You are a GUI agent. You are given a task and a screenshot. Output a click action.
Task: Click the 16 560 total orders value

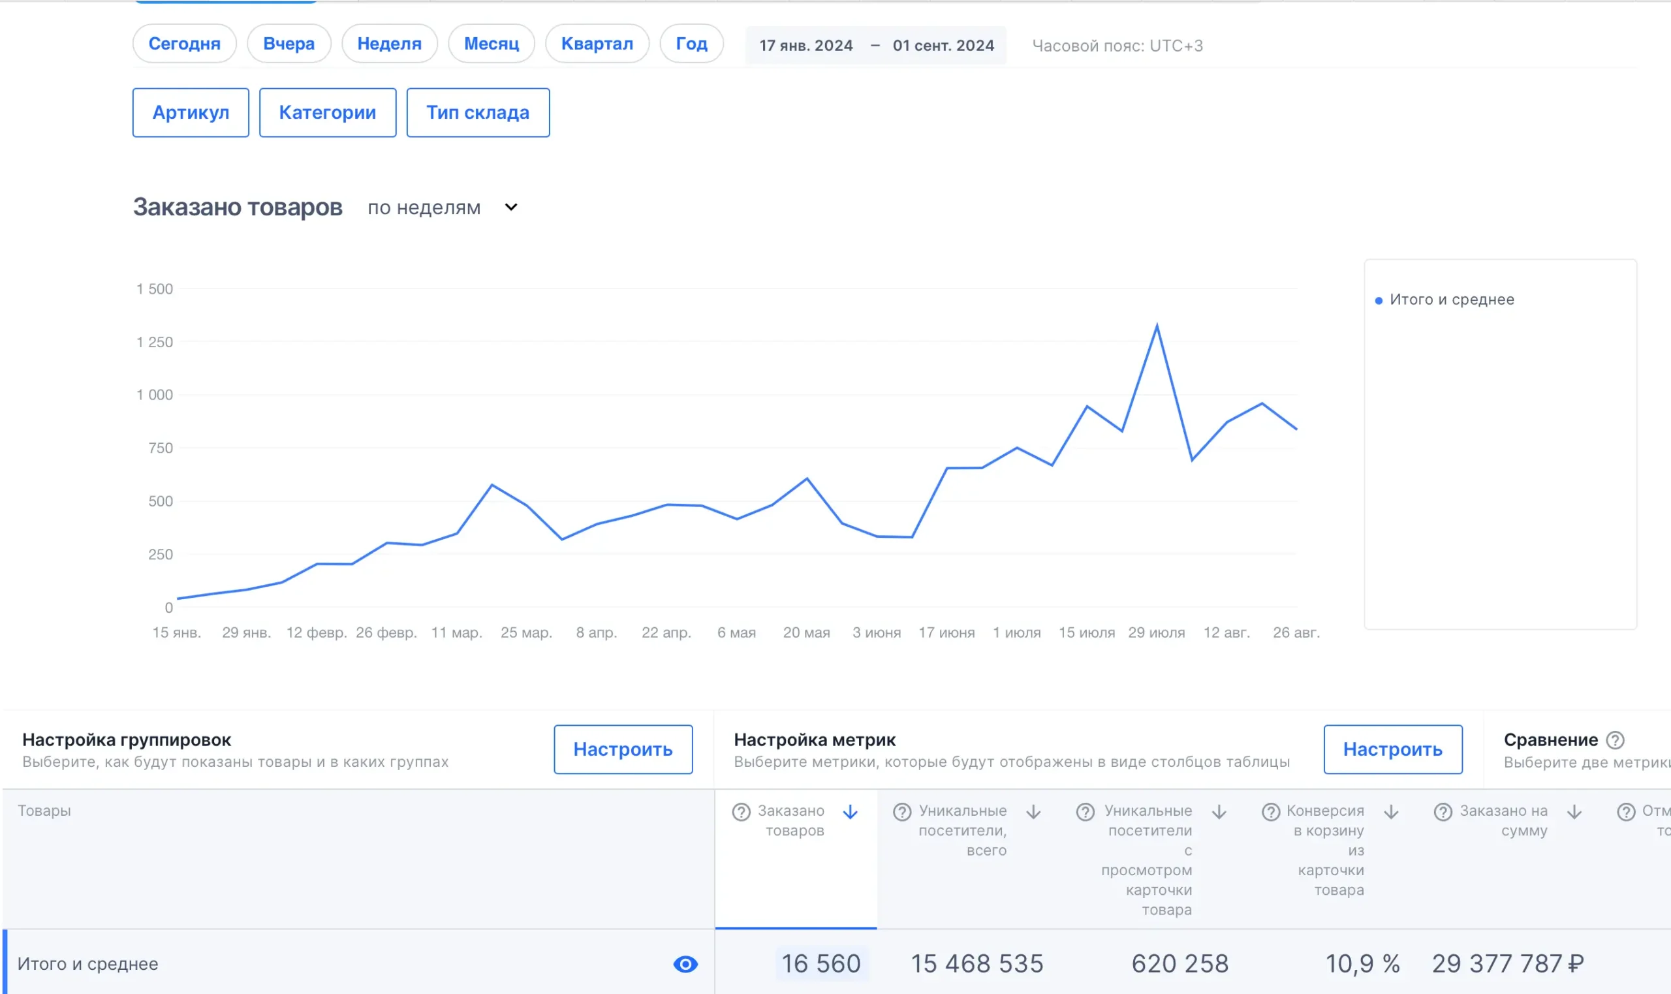tap(821, 964)
